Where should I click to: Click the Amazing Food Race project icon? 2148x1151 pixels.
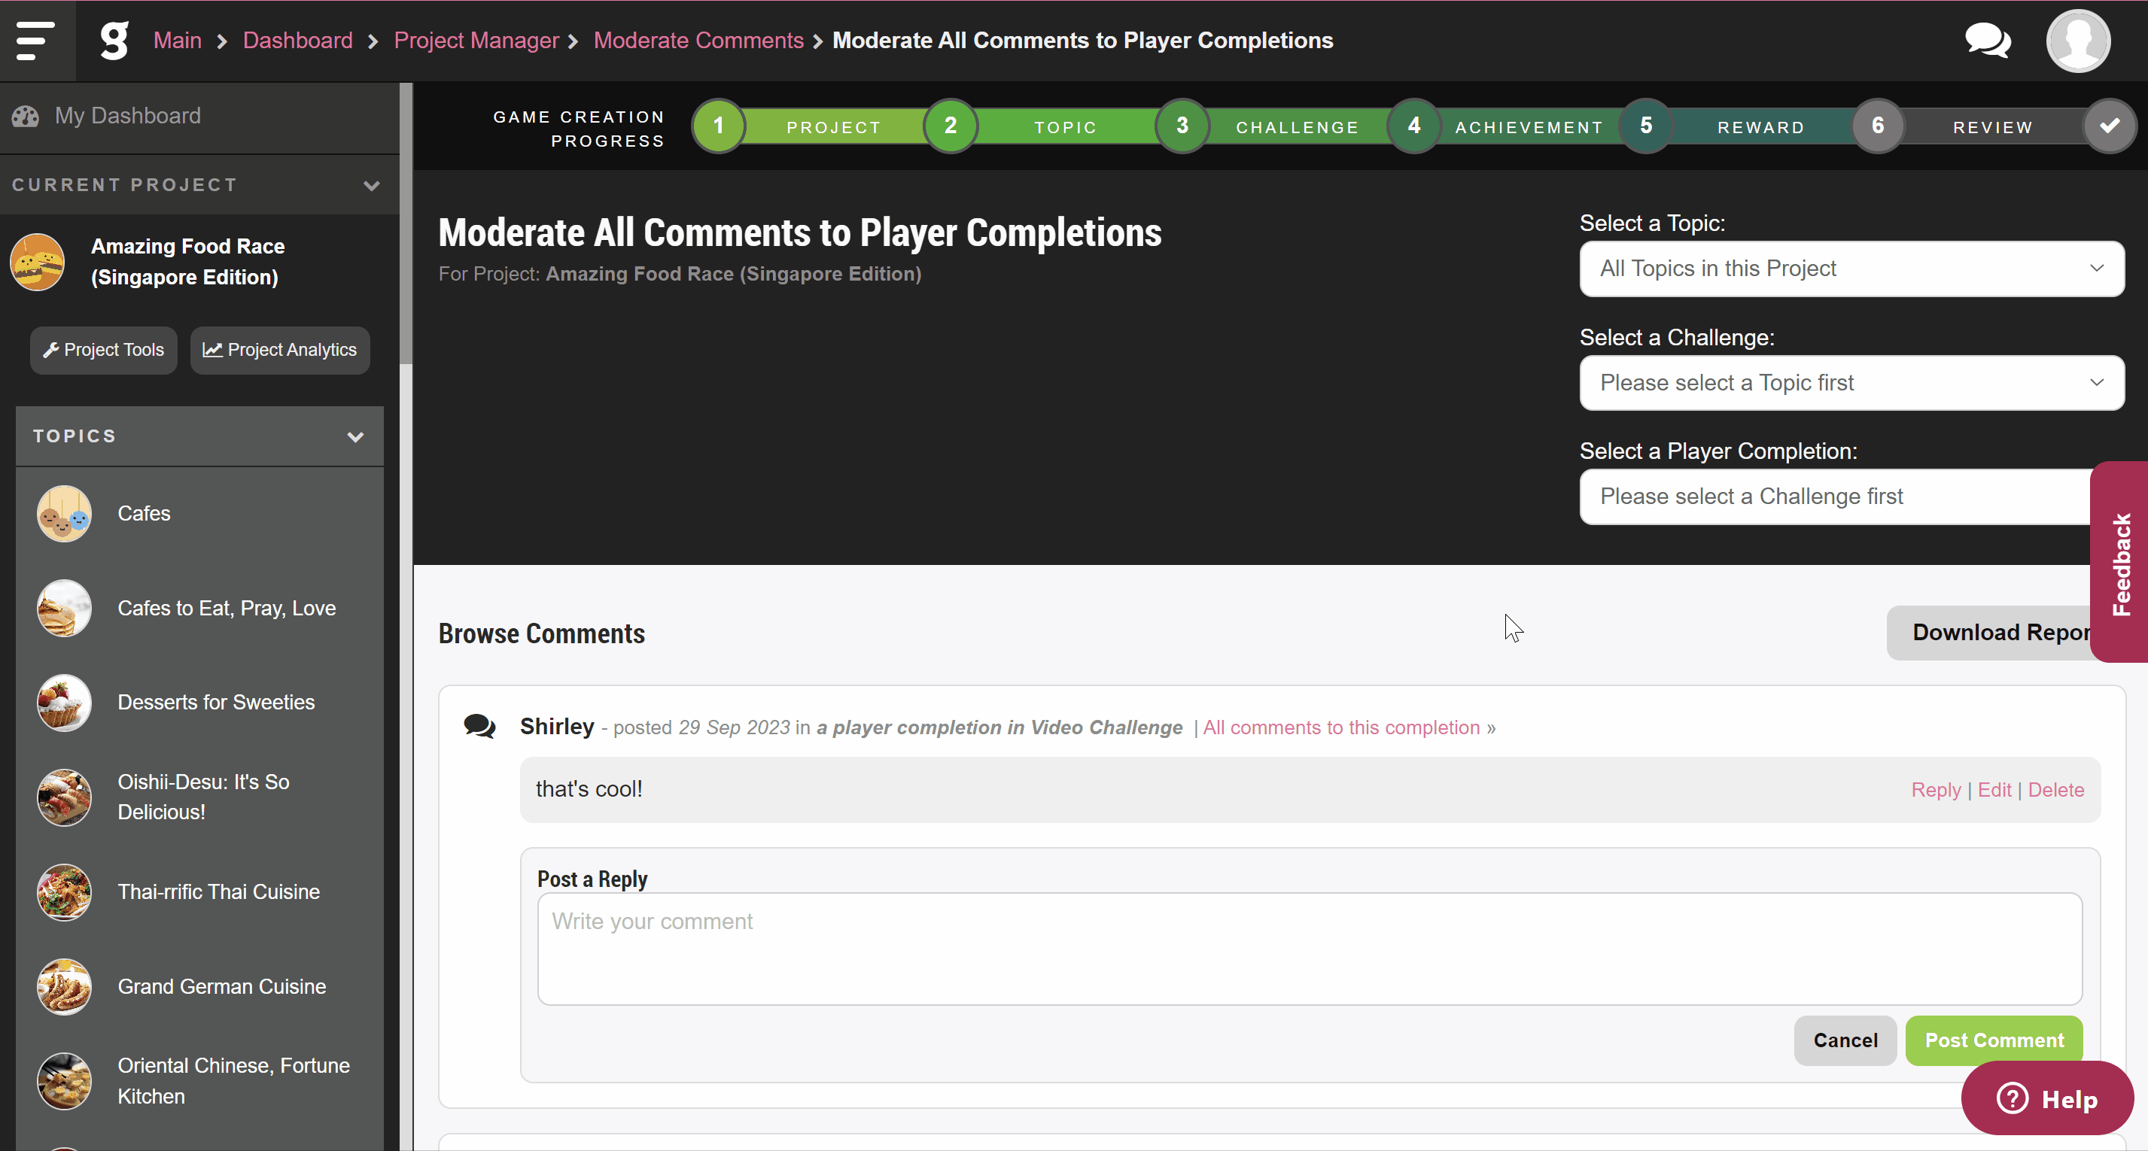click(37, 262)
